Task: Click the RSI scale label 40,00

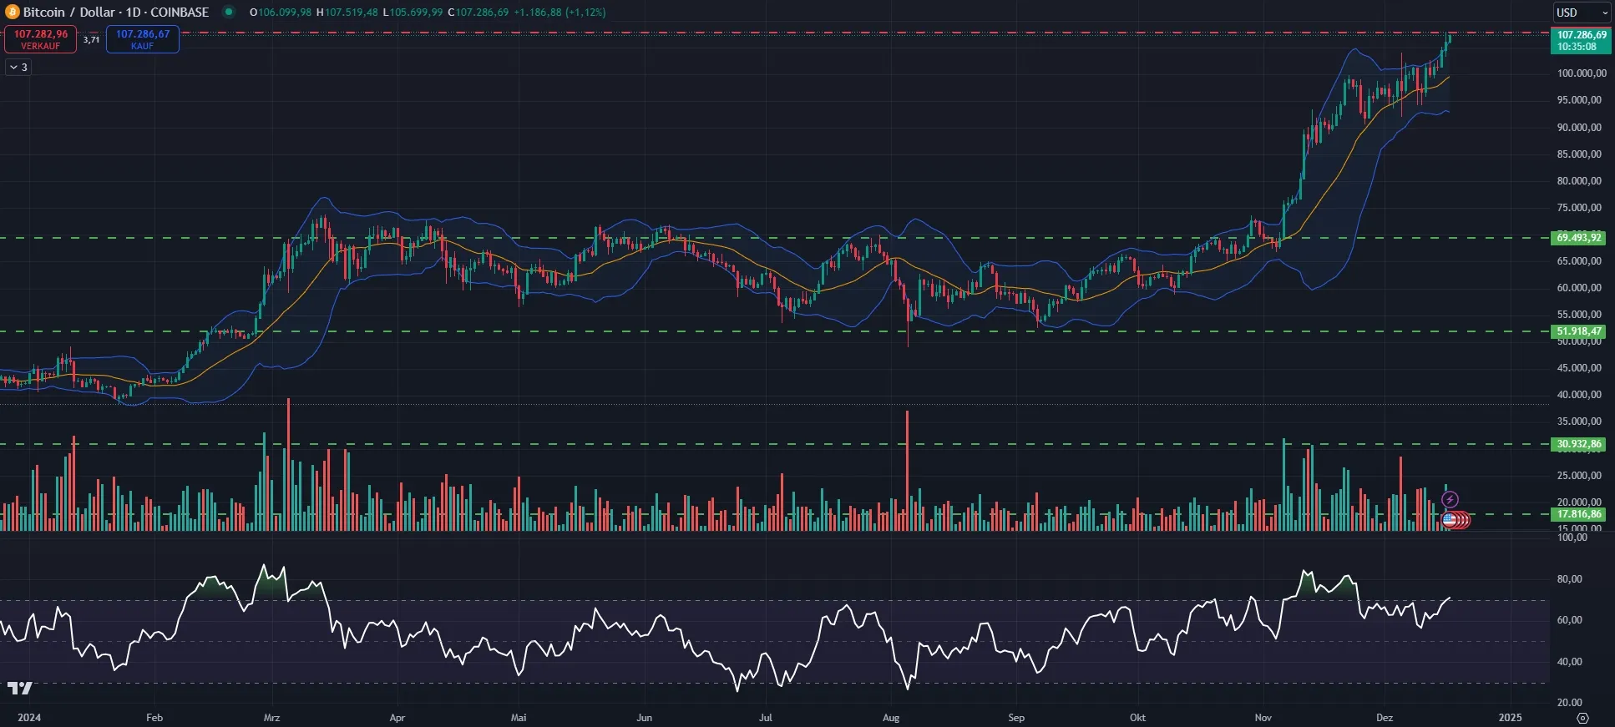Action: [x=1570, y=662]
